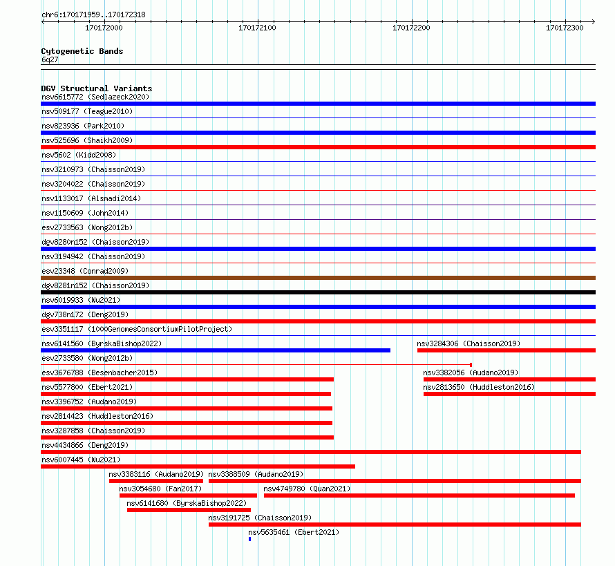Select nsv5635461 (Ebert2021) label
This screenshot has width=615, height=566.
294,532
